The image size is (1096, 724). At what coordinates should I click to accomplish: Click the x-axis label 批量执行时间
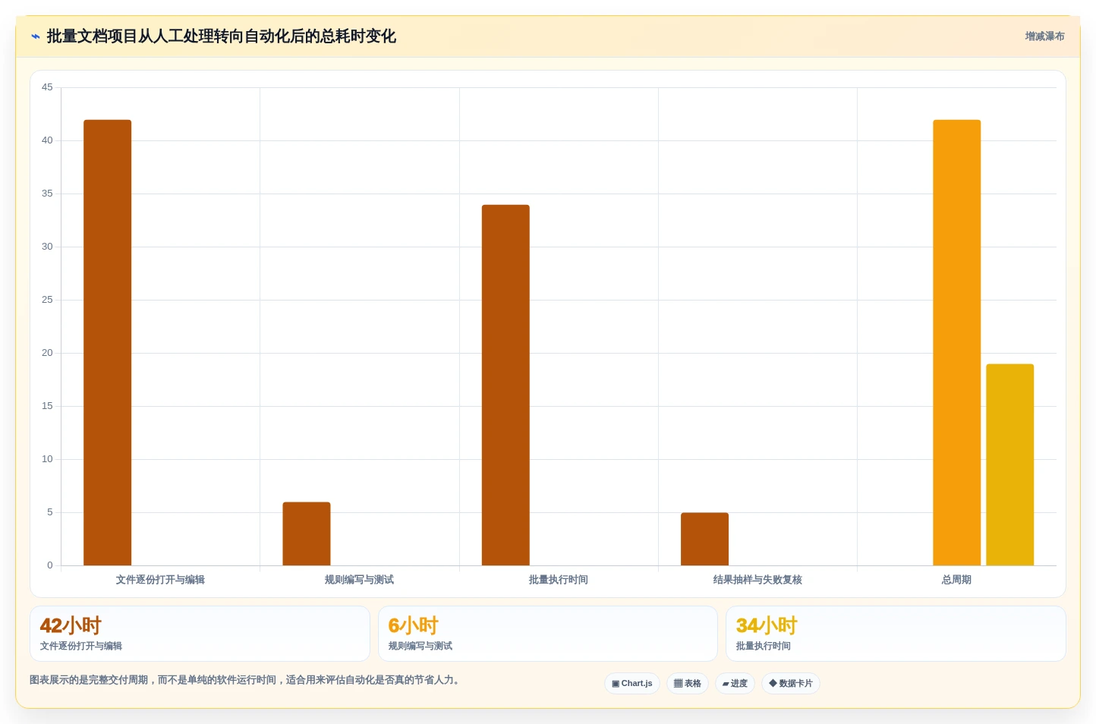tap(559, 580)
